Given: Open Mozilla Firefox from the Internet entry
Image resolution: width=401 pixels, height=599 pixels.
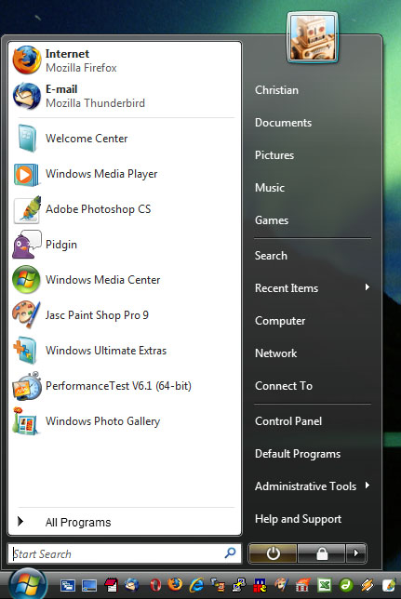Looking at the screenshot, I should (125, 60).
